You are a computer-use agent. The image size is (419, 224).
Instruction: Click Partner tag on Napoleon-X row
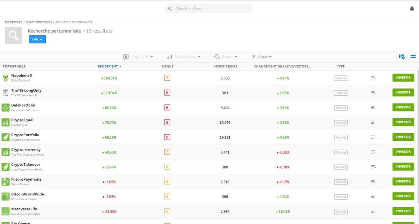[x=341, y=78]
